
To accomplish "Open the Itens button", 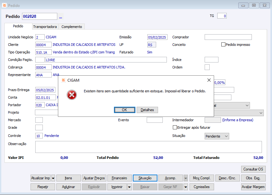I will [x=68, y=178].
